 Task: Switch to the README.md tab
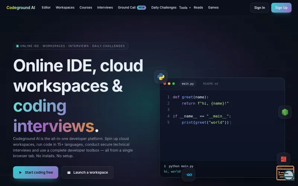click(210, 84)
